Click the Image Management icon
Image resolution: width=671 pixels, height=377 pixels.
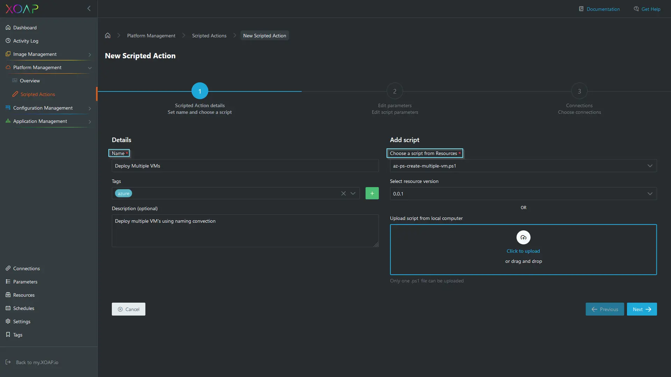[8, 54]
